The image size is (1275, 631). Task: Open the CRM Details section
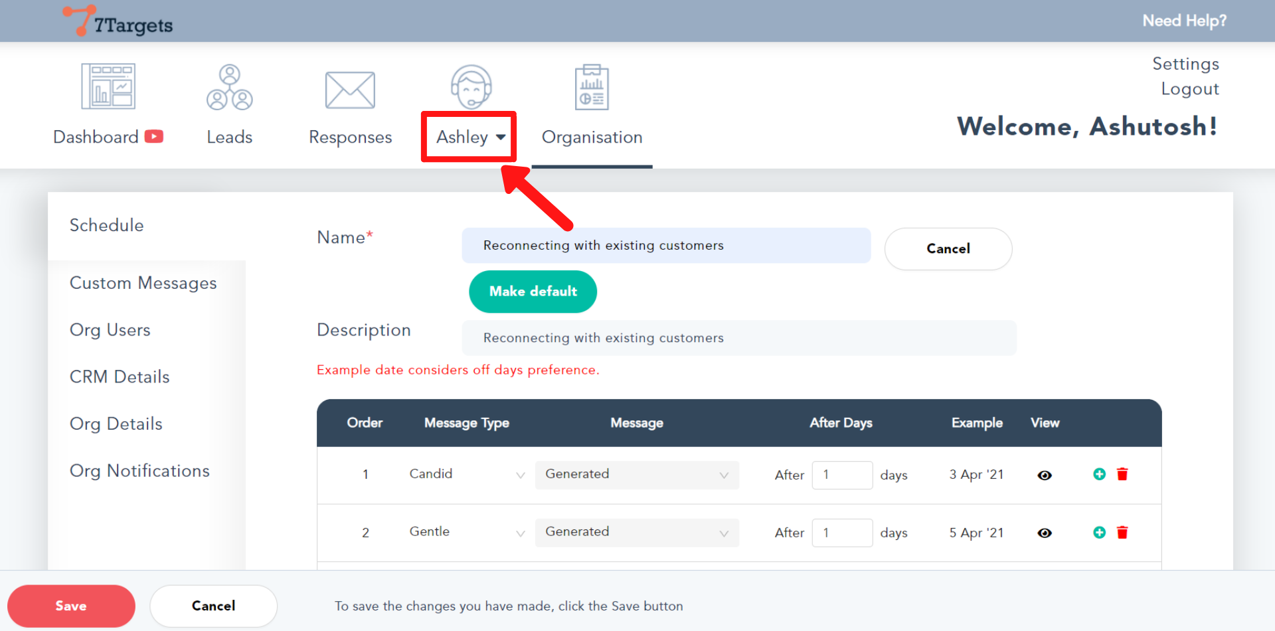pos(120,377)
